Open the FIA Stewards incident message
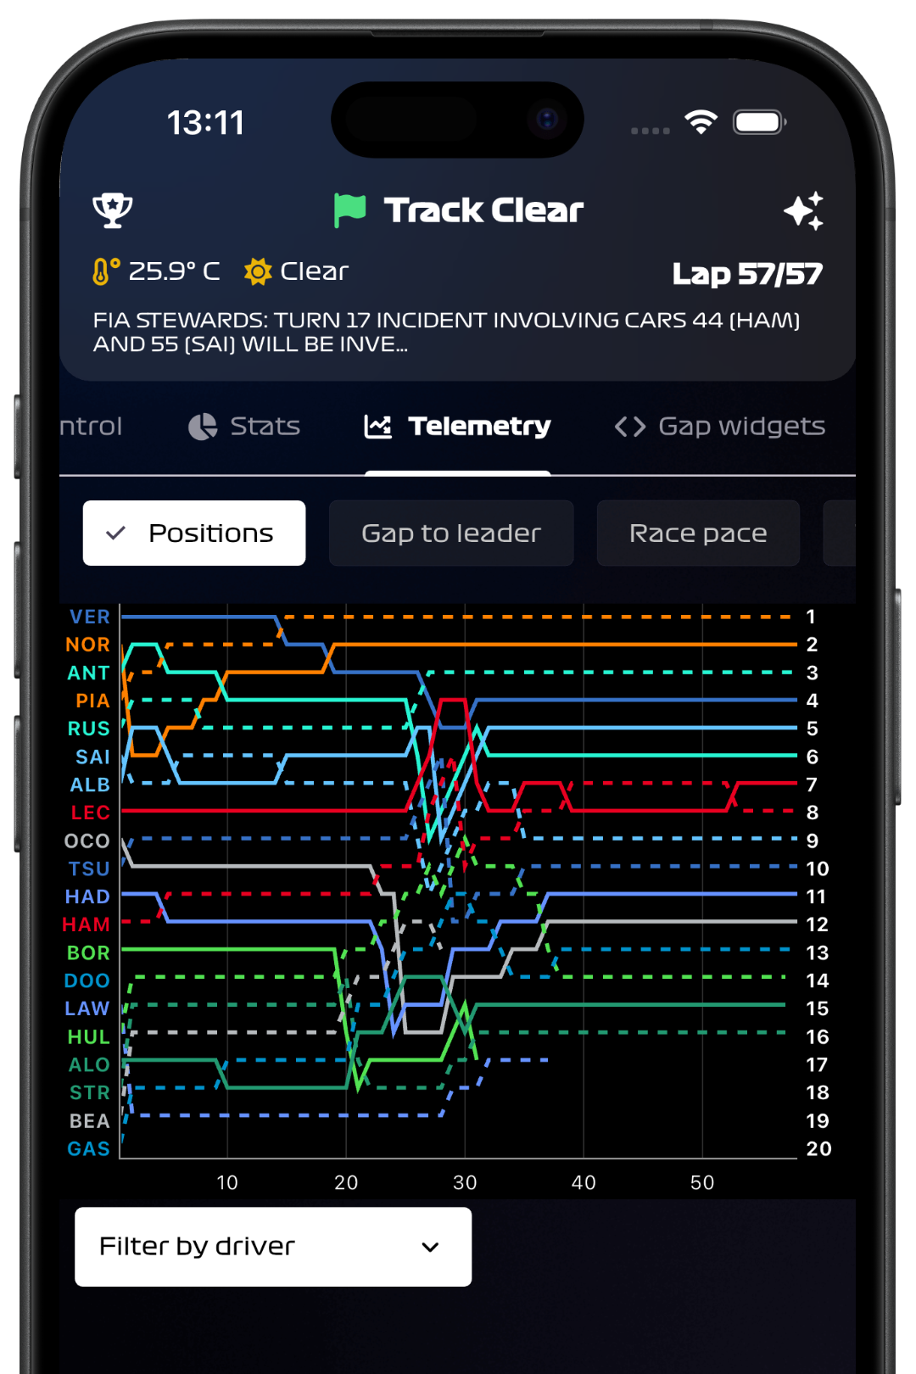Image resolution: width=916 pixels, height=1374 pixels. pyautogui.click(x=447, y=332)
